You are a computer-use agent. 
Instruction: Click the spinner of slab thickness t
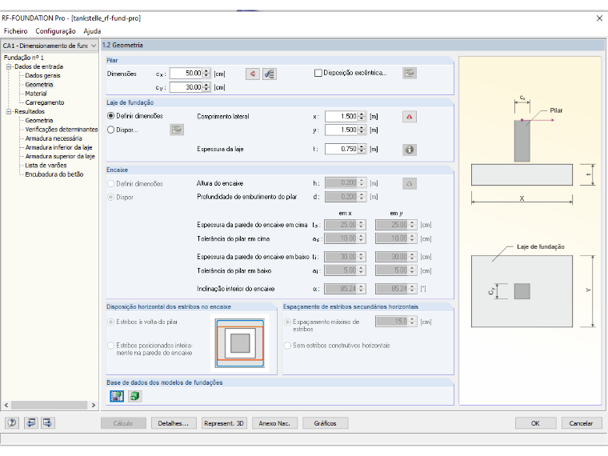pyautogui.click(x=362, y=149)
